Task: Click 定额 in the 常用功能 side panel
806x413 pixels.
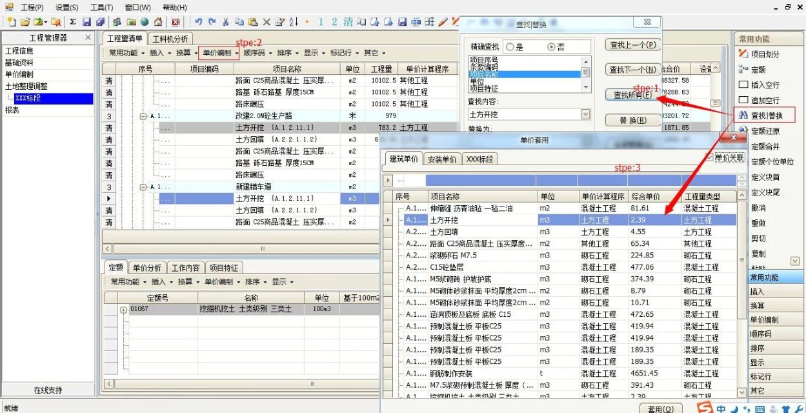Action: (752, 69)
